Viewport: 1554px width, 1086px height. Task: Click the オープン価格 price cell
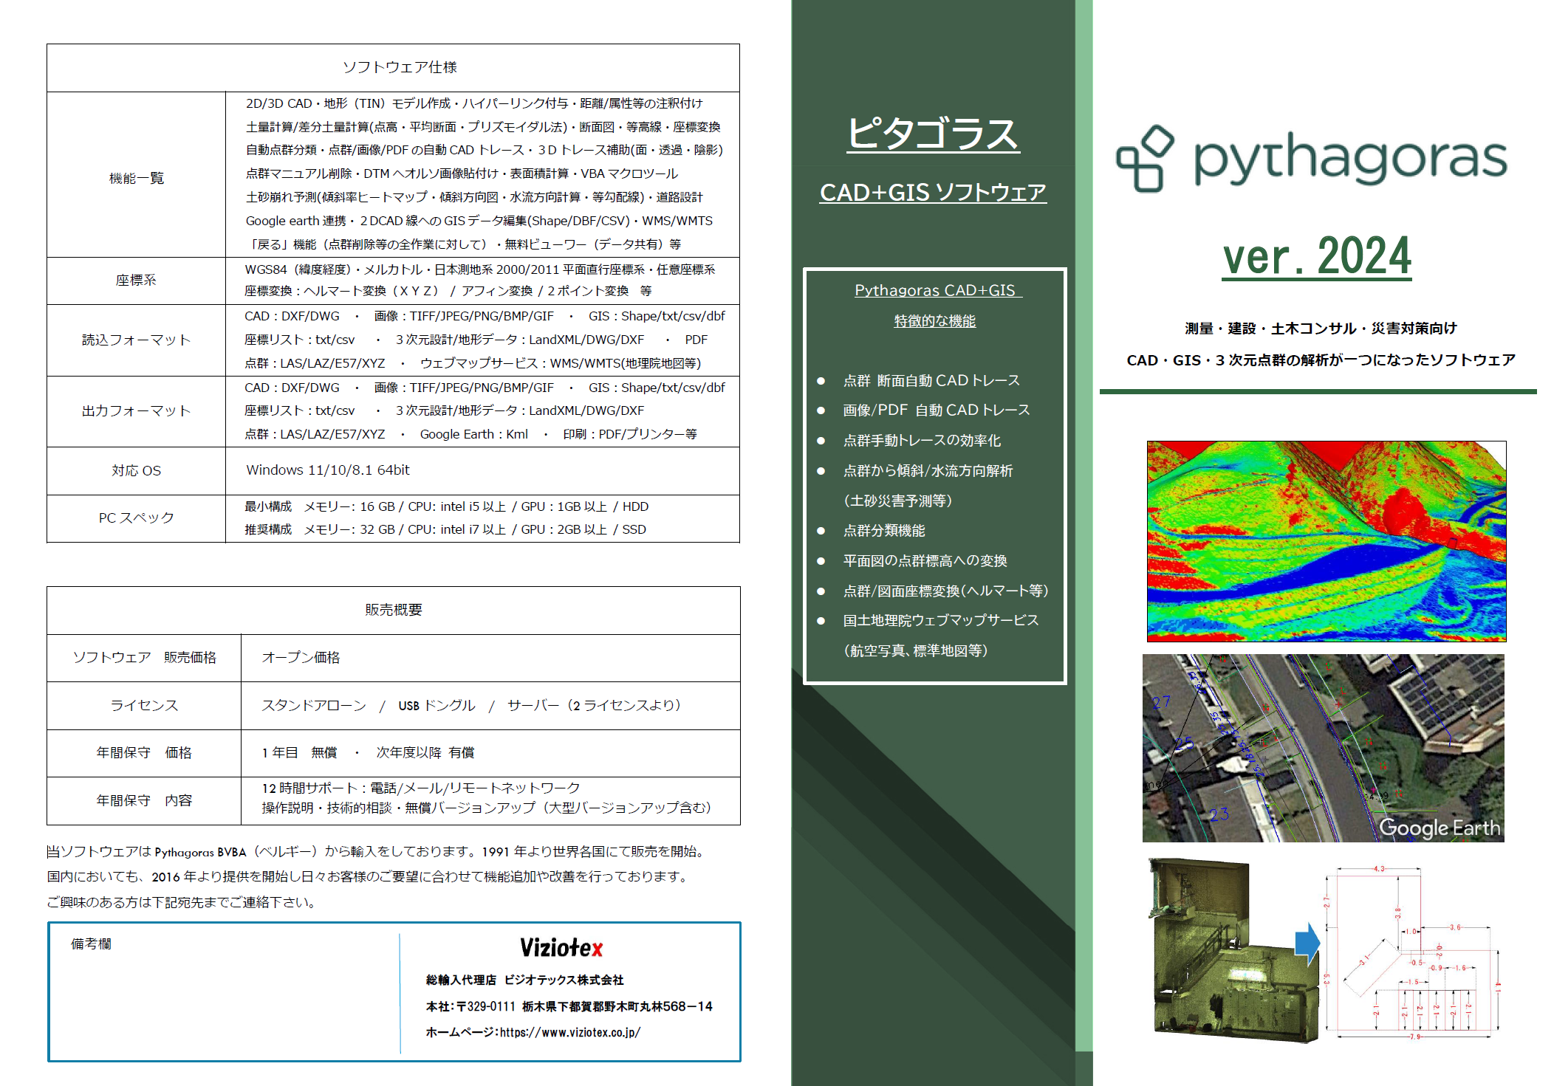click(x=301, y=658)
